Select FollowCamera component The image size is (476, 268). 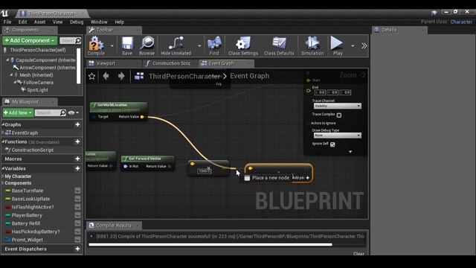(x=38, y=83)
